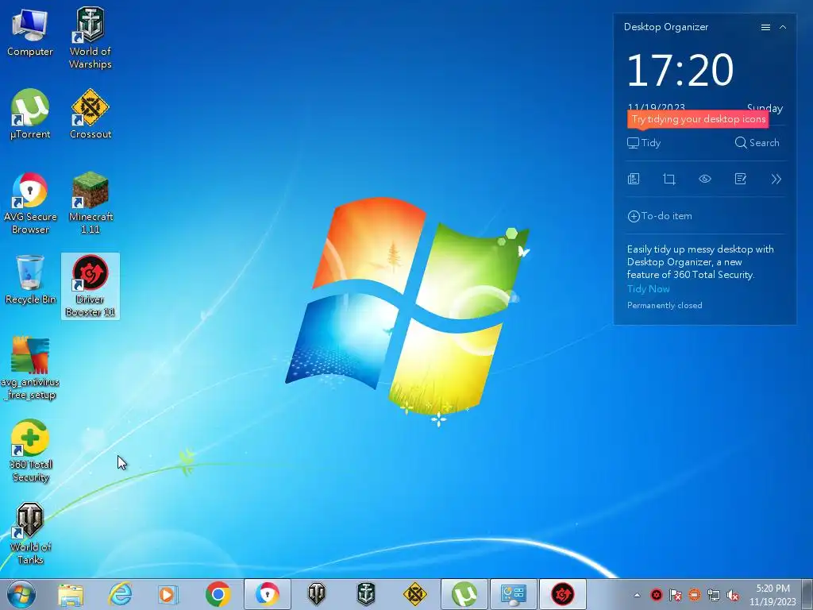
Task: Expand more tools with the double-chevron icon
Action: (776, 179)
